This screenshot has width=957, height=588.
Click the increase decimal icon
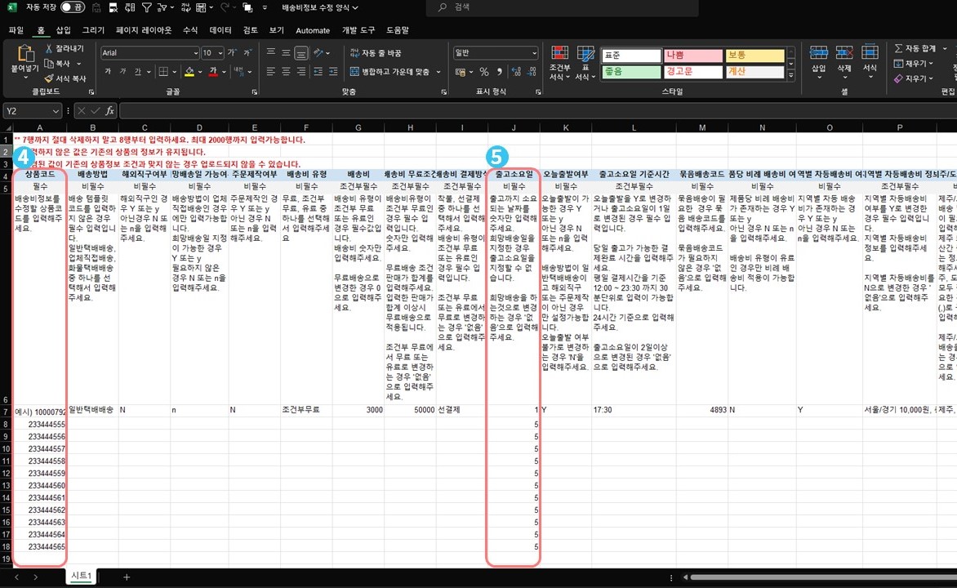(516, 72)
